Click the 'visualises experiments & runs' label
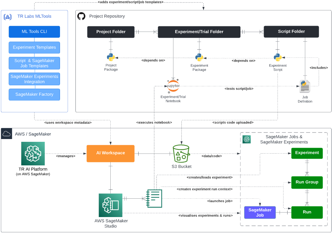This screenshot has width=333, height=233. coord(206,216)
